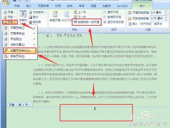The height and width of the screenshot is (128, 170).
Task: Click 插入"对齐方式"选项卡 button
Action: click(x=145, y=24)
